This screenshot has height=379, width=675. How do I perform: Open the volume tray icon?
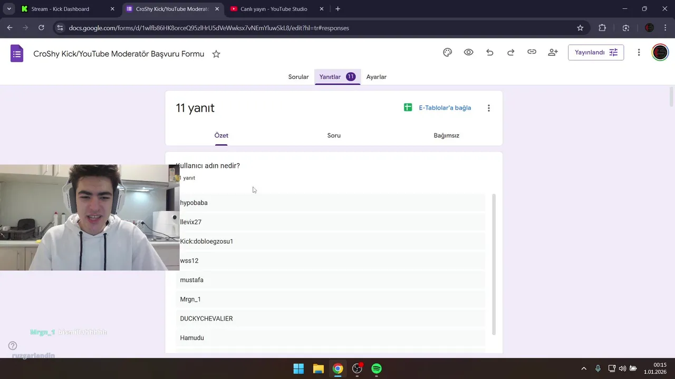point(622,368)
